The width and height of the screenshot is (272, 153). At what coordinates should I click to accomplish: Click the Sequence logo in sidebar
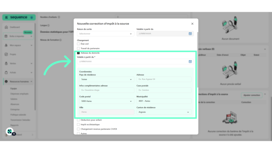(x=19, y=17)
